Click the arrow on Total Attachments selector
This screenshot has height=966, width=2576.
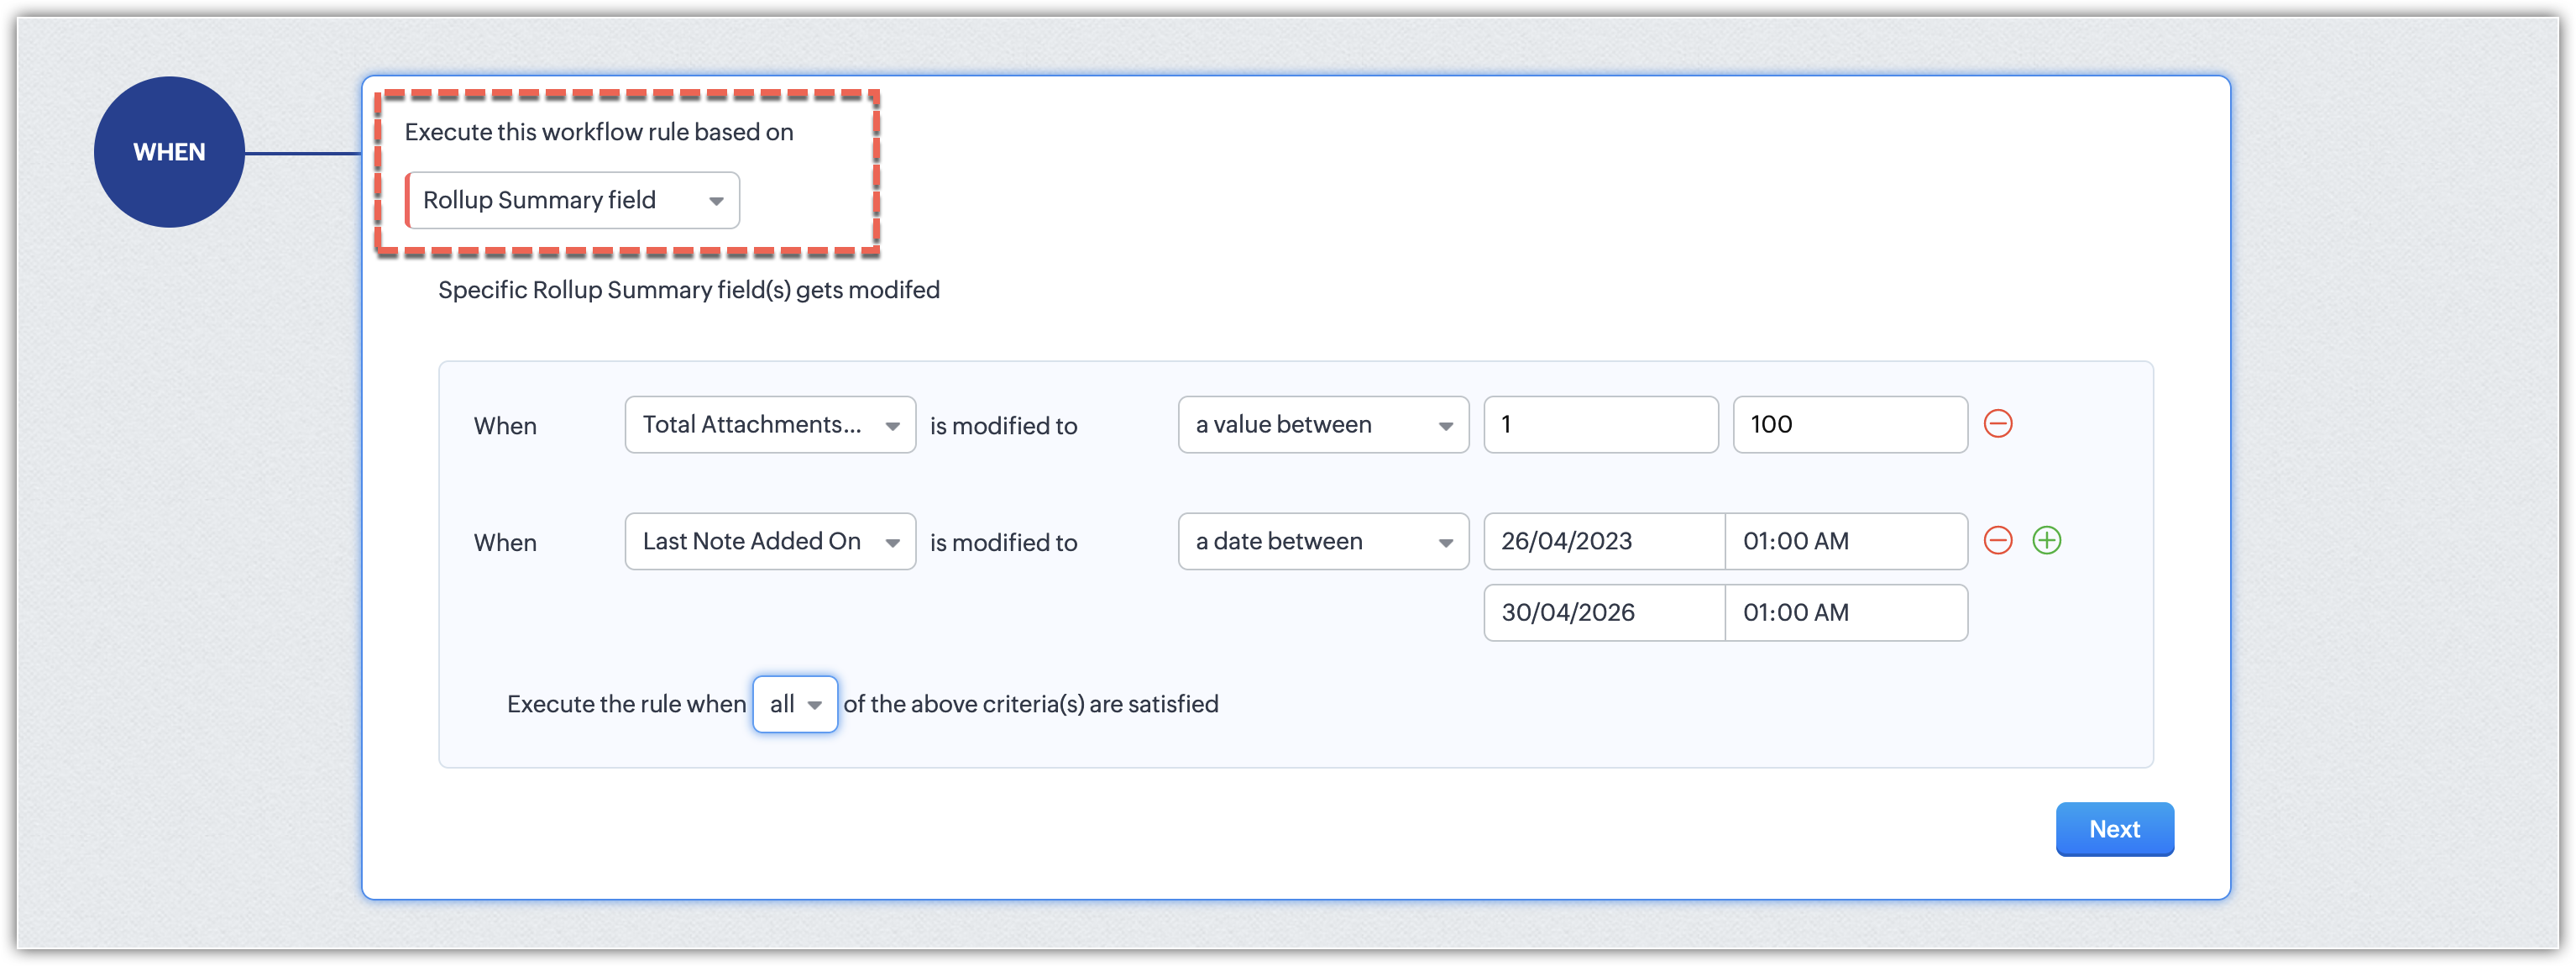point(892,426)
